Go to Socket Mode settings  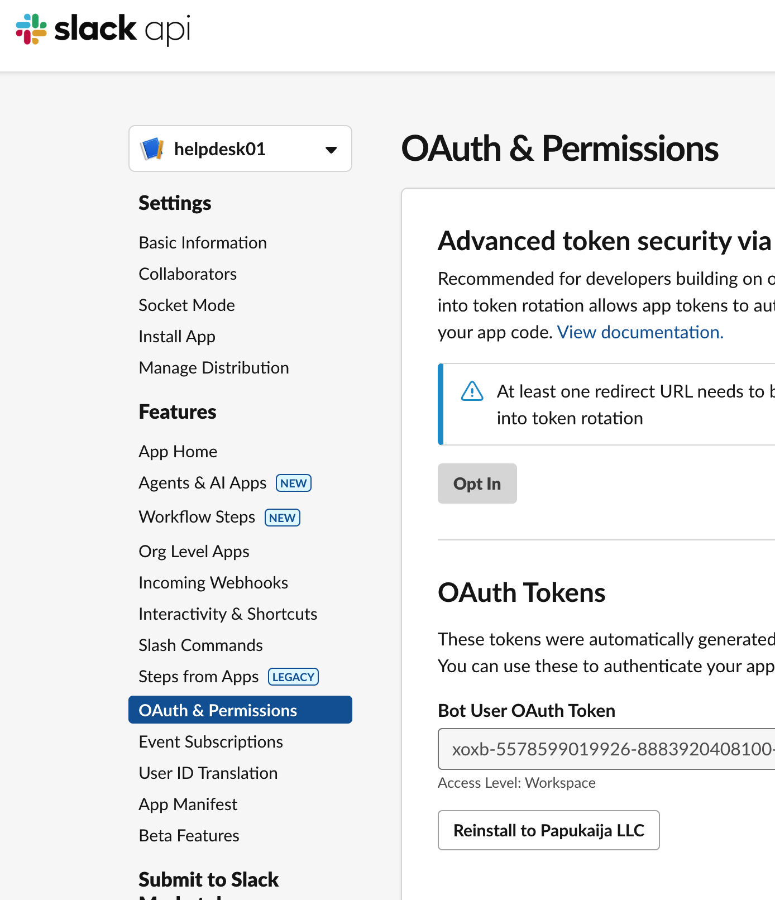tap(186, 305)
